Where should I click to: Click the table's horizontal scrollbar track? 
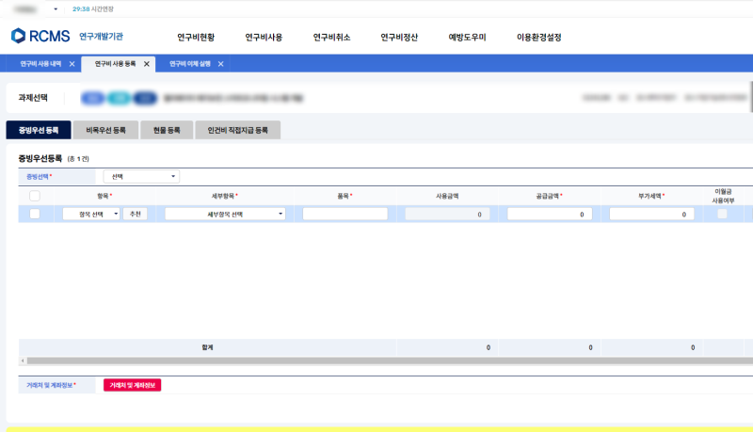point(389,360)
